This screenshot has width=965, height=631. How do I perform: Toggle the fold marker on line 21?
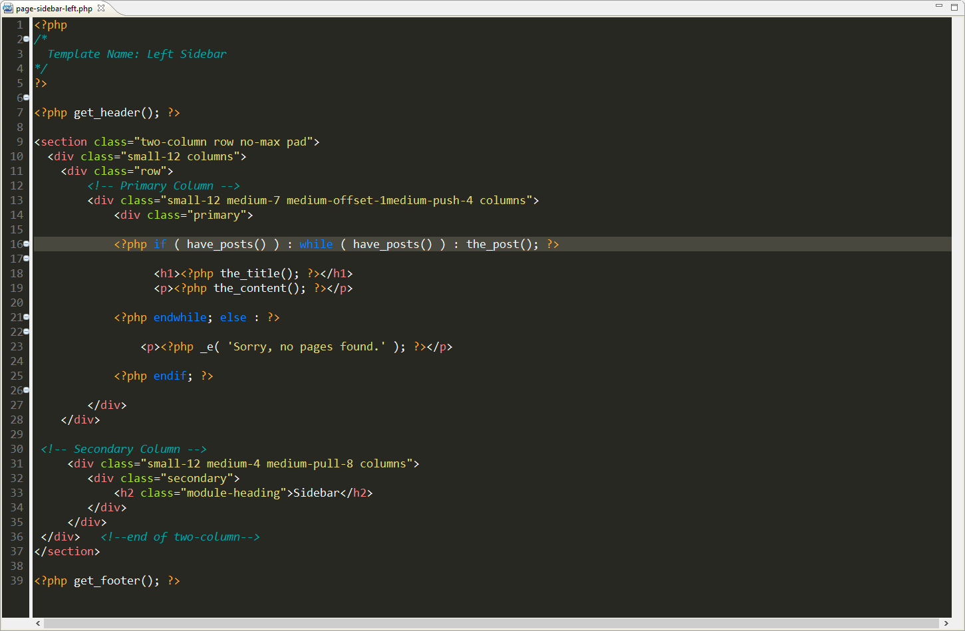coord(27,317)
